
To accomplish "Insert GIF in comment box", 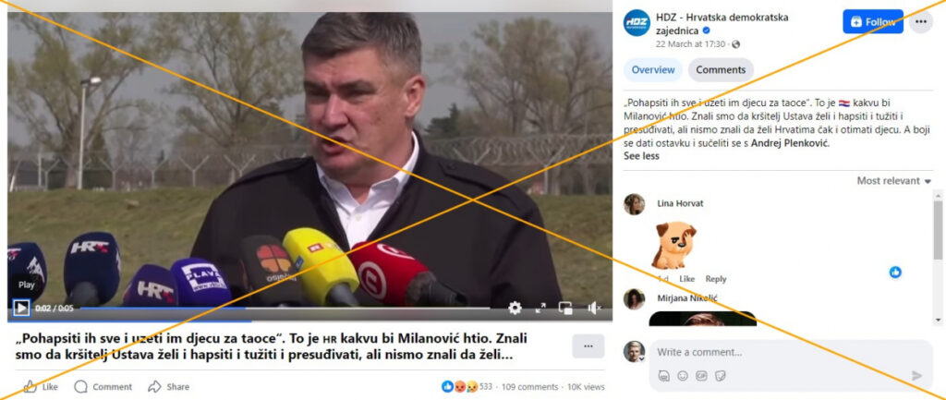I will coord(701,376).
